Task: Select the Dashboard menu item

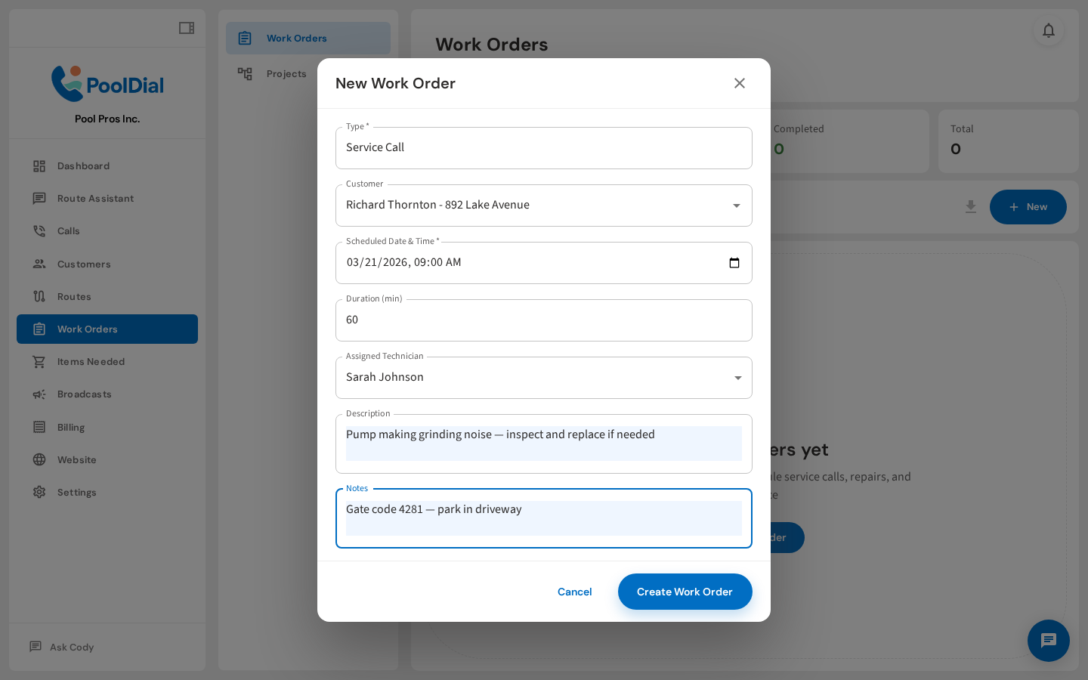Action: pyautogui.click(x=83, y=165)
